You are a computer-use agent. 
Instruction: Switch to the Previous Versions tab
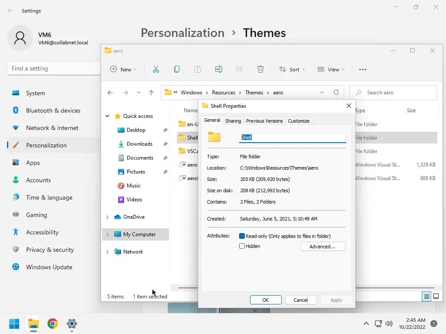pyautogui.click(x=264, y=121)
